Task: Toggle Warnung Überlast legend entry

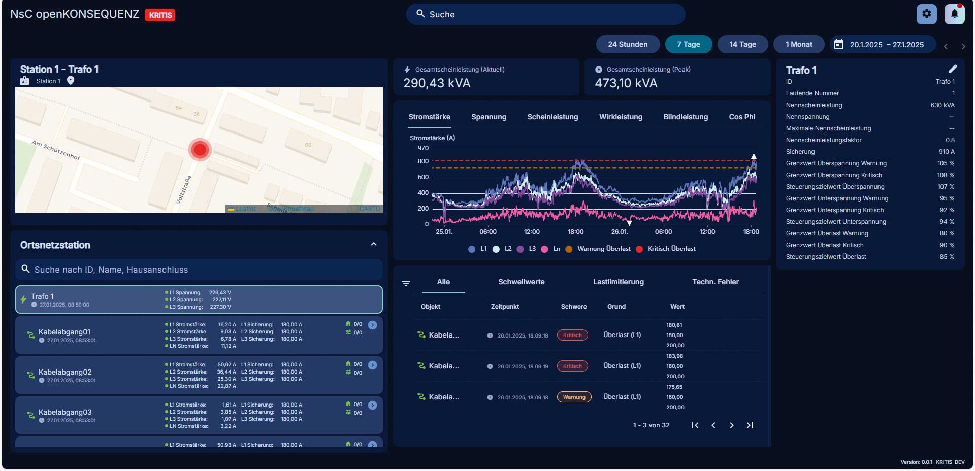Action: pyautogui.click(x=598, y=249)
